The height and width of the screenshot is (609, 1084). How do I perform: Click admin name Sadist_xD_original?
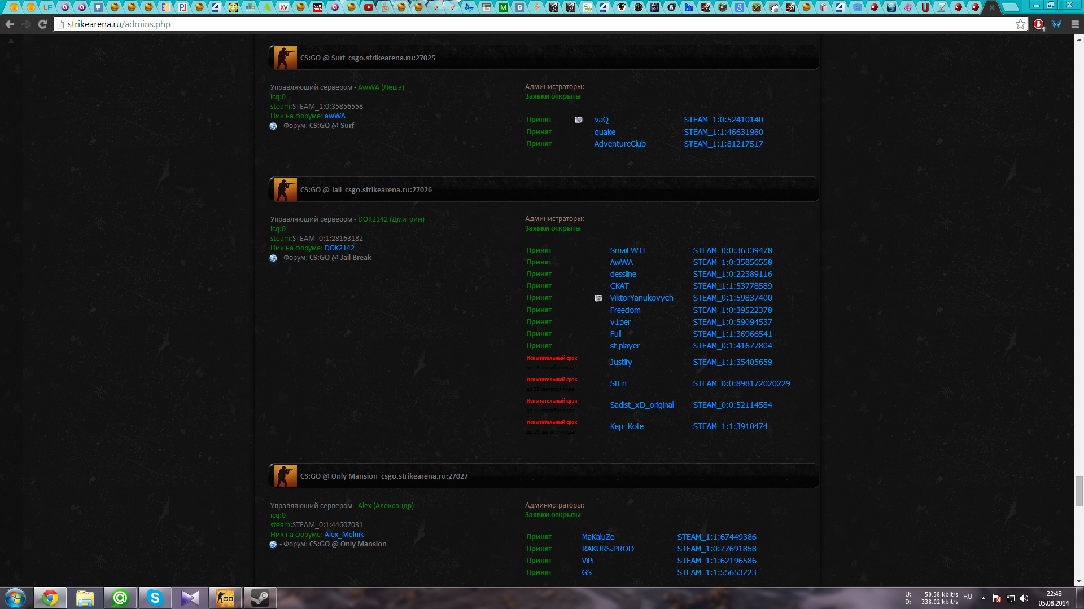coord(642,405)
